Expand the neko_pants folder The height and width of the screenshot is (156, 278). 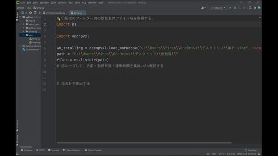click(23, 24)
